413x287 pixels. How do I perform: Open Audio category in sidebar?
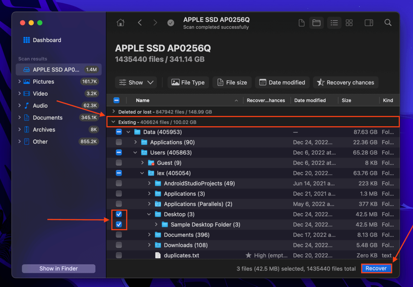click(59, 106)
